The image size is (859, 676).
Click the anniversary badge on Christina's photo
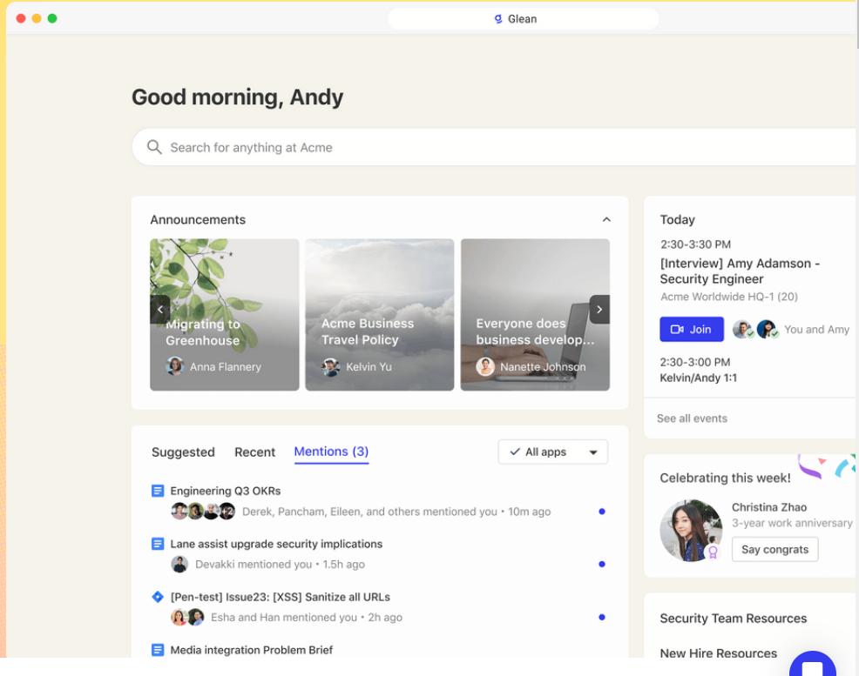coord(713,552)
